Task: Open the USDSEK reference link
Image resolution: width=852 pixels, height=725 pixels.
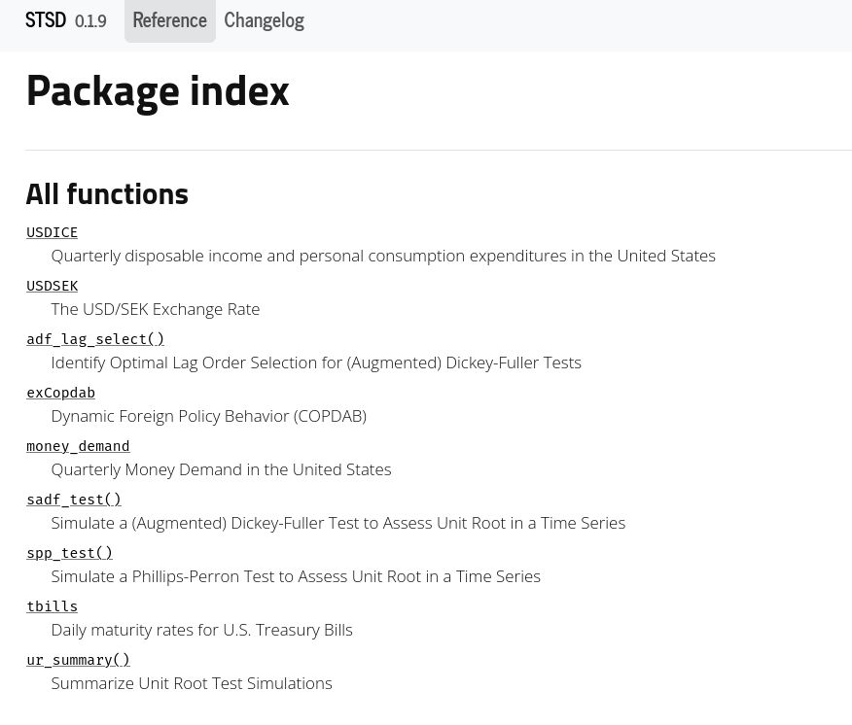Action: click(52, 286)
